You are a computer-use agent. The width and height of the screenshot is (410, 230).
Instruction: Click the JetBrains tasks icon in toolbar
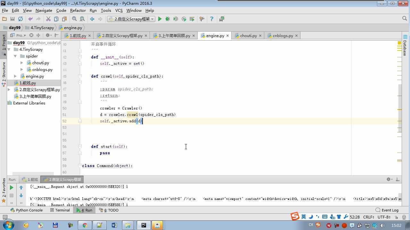pyautogui.click(x=222, y=19)
